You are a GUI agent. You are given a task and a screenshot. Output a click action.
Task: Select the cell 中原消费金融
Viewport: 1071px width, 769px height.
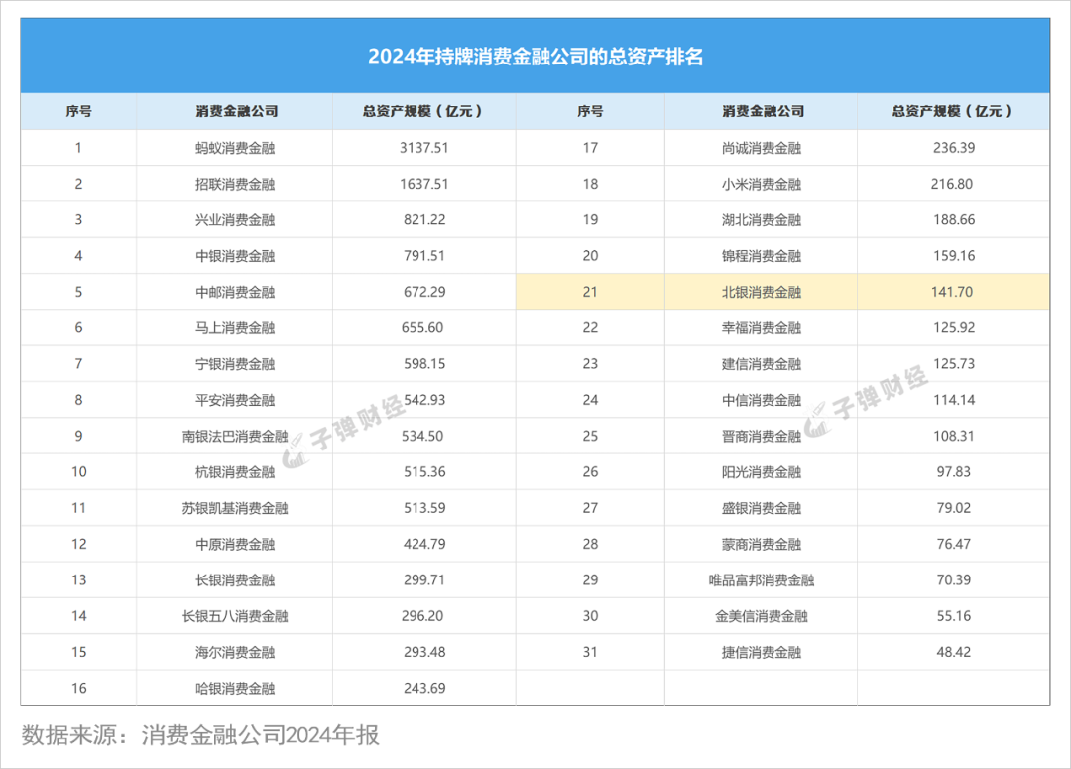point(235,544)
